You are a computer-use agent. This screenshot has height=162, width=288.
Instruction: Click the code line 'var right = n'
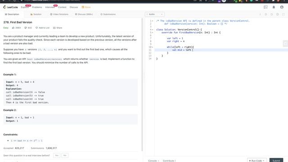click(175, 41)
